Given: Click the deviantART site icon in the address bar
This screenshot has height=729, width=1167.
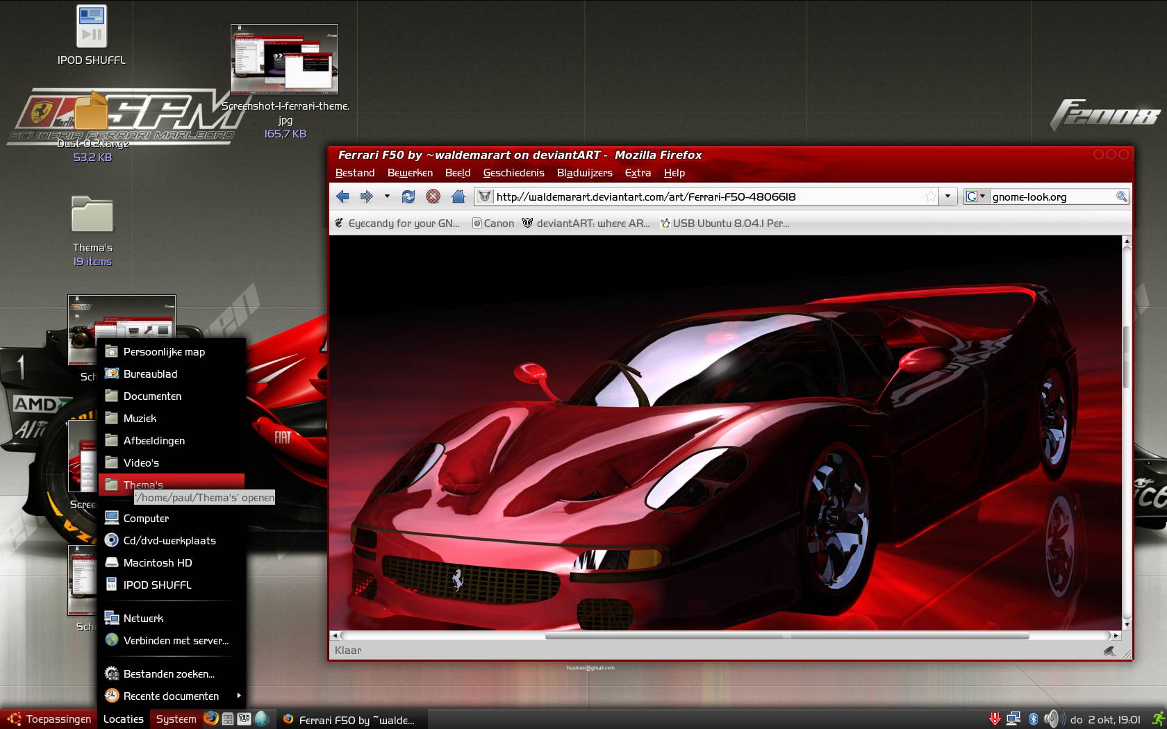Looking at the screenshot, I should [485, 196].
